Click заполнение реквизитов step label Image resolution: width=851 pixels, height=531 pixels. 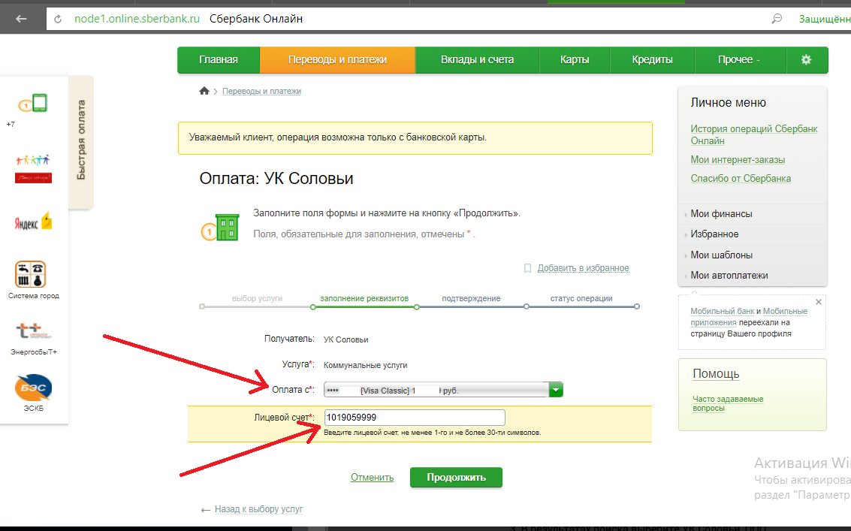364,299
